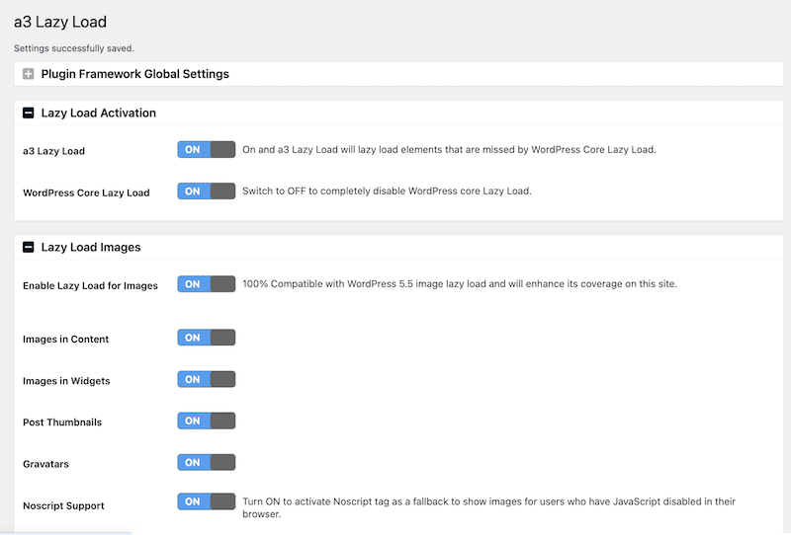Screen dimensions: 791x535
Task: Click the Post Thumbnails label text
Action: tap(61, 422)
